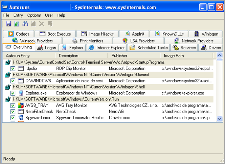The width and height of the screenshot is (225, 164).
Task: Select the "RDP Clip Monitor" description text
Action: (71, 68)
